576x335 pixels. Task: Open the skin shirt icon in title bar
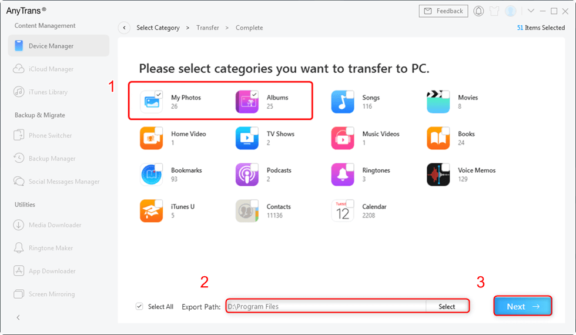494,11
